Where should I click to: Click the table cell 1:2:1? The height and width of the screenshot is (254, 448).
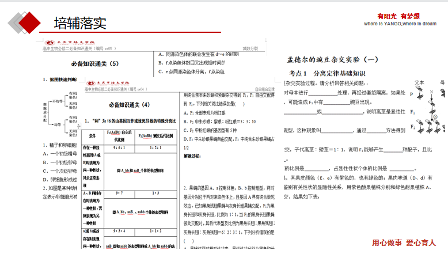pos(155,148)
